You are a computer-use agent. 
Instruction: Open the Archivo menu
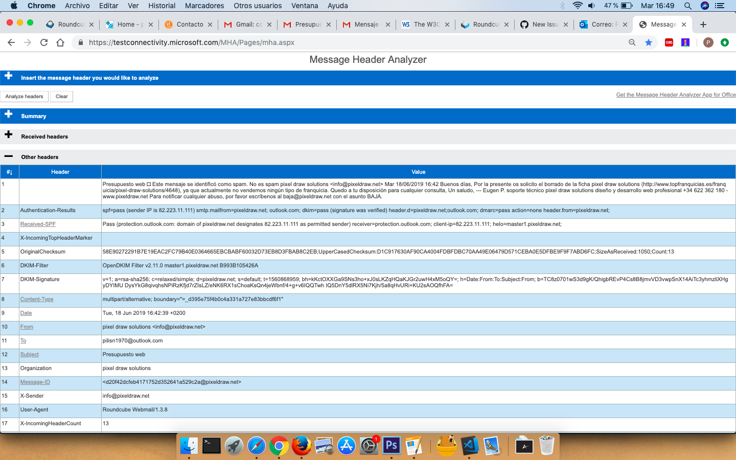tap(77, 6)
